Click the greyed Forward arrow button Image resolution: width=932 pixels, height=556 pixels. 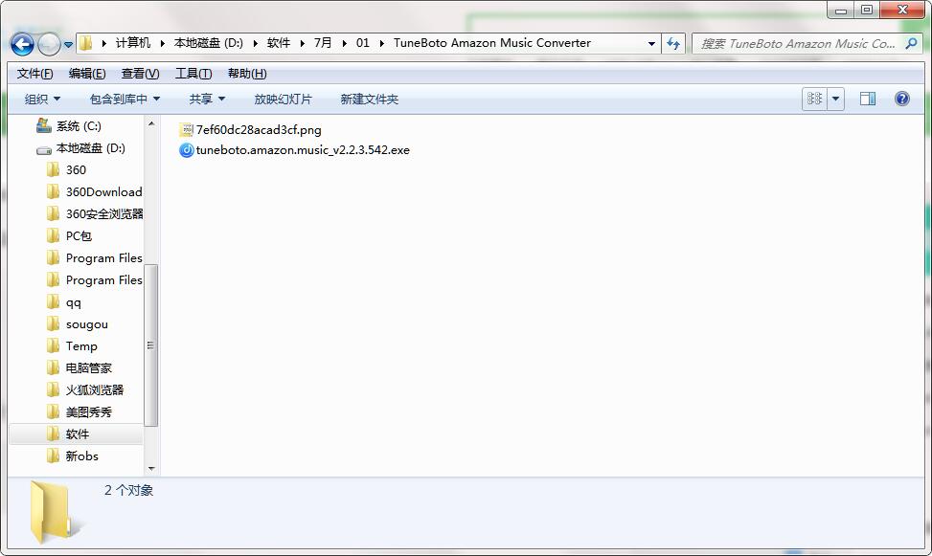(49, 44)
